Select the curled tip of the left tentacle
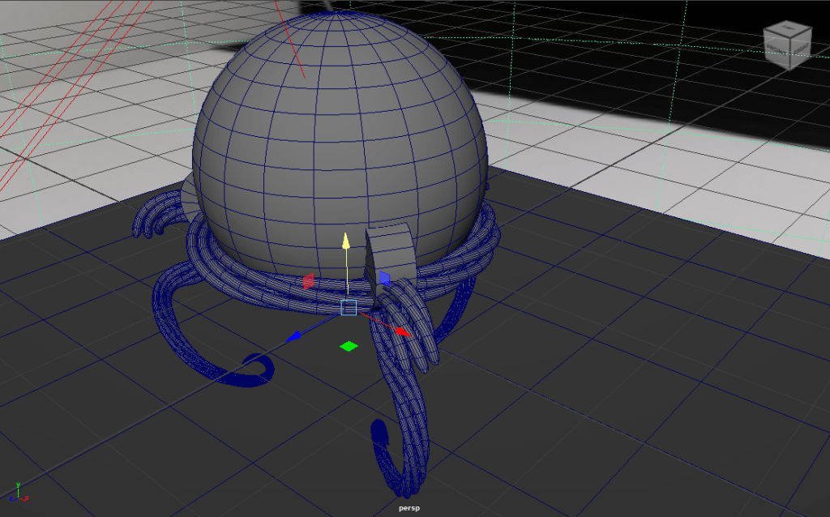The height and width of the screenshot is (517, 830). [259, 369]
